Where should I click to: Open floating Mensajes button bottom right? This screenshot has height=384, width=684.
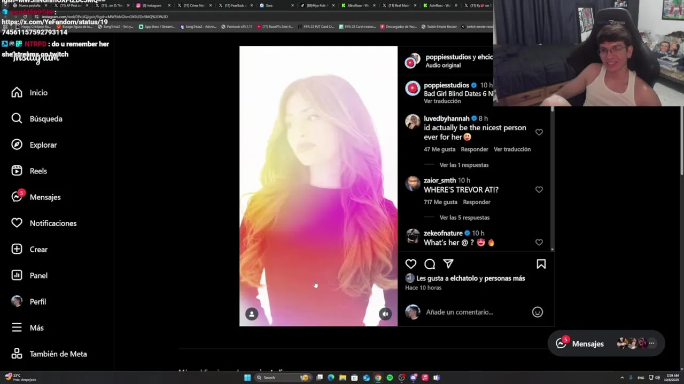(x=606, y=343)
